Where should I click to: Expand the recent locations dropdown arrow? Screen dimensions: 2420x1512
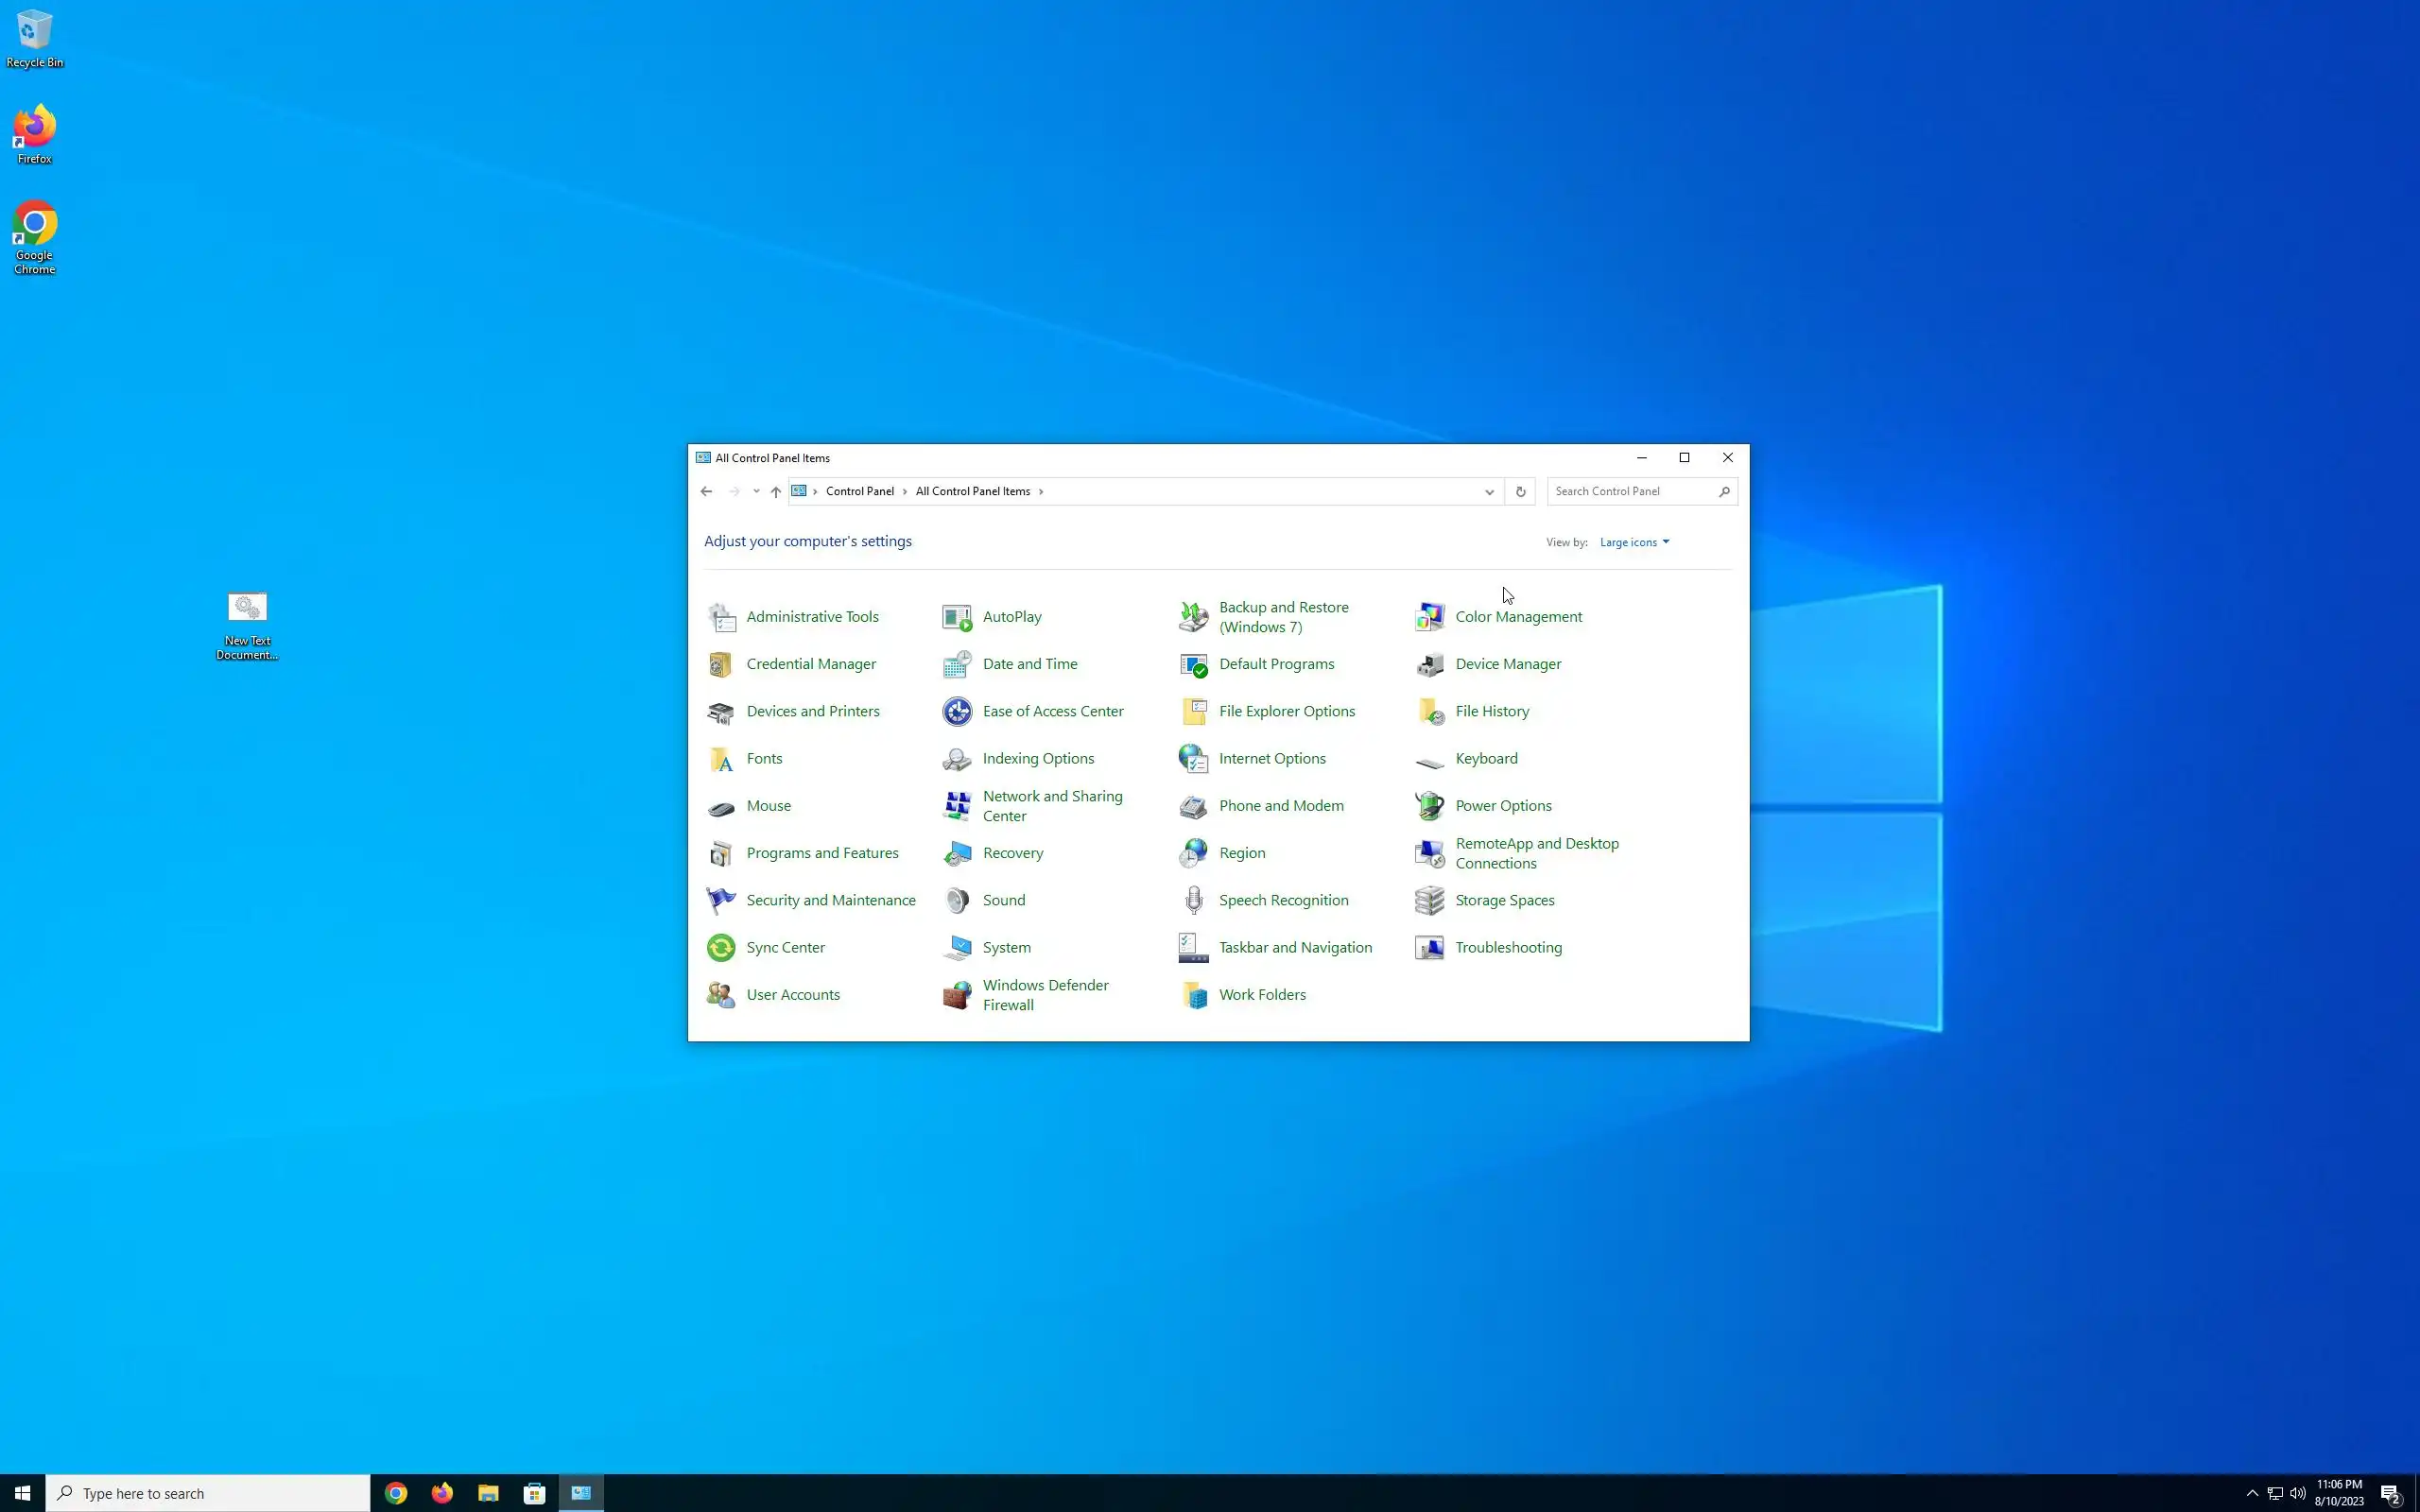coord(756,491)
